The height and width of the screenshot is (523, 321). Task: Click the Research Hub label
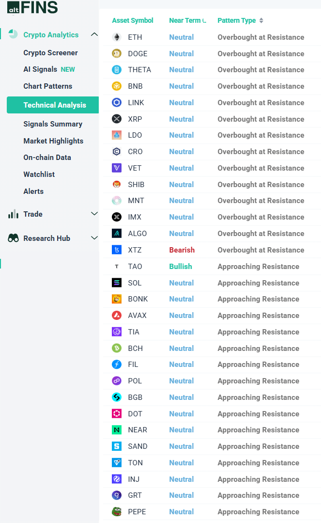[46, 238]
